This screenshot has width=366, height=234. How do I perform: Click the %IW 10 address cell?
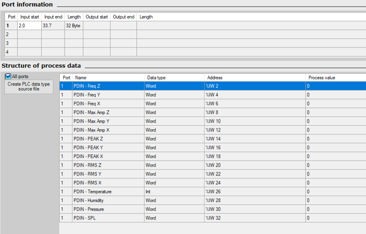click(255, 121)
